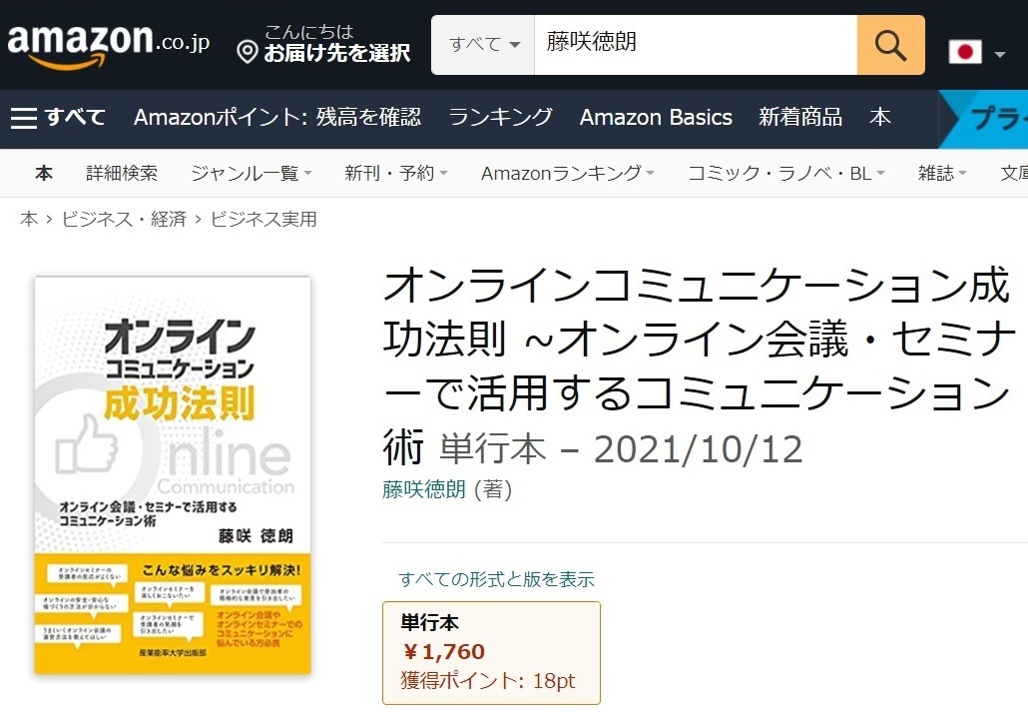
Task: Click the Amazon.co.jp logo
Action: click(108, 46)
